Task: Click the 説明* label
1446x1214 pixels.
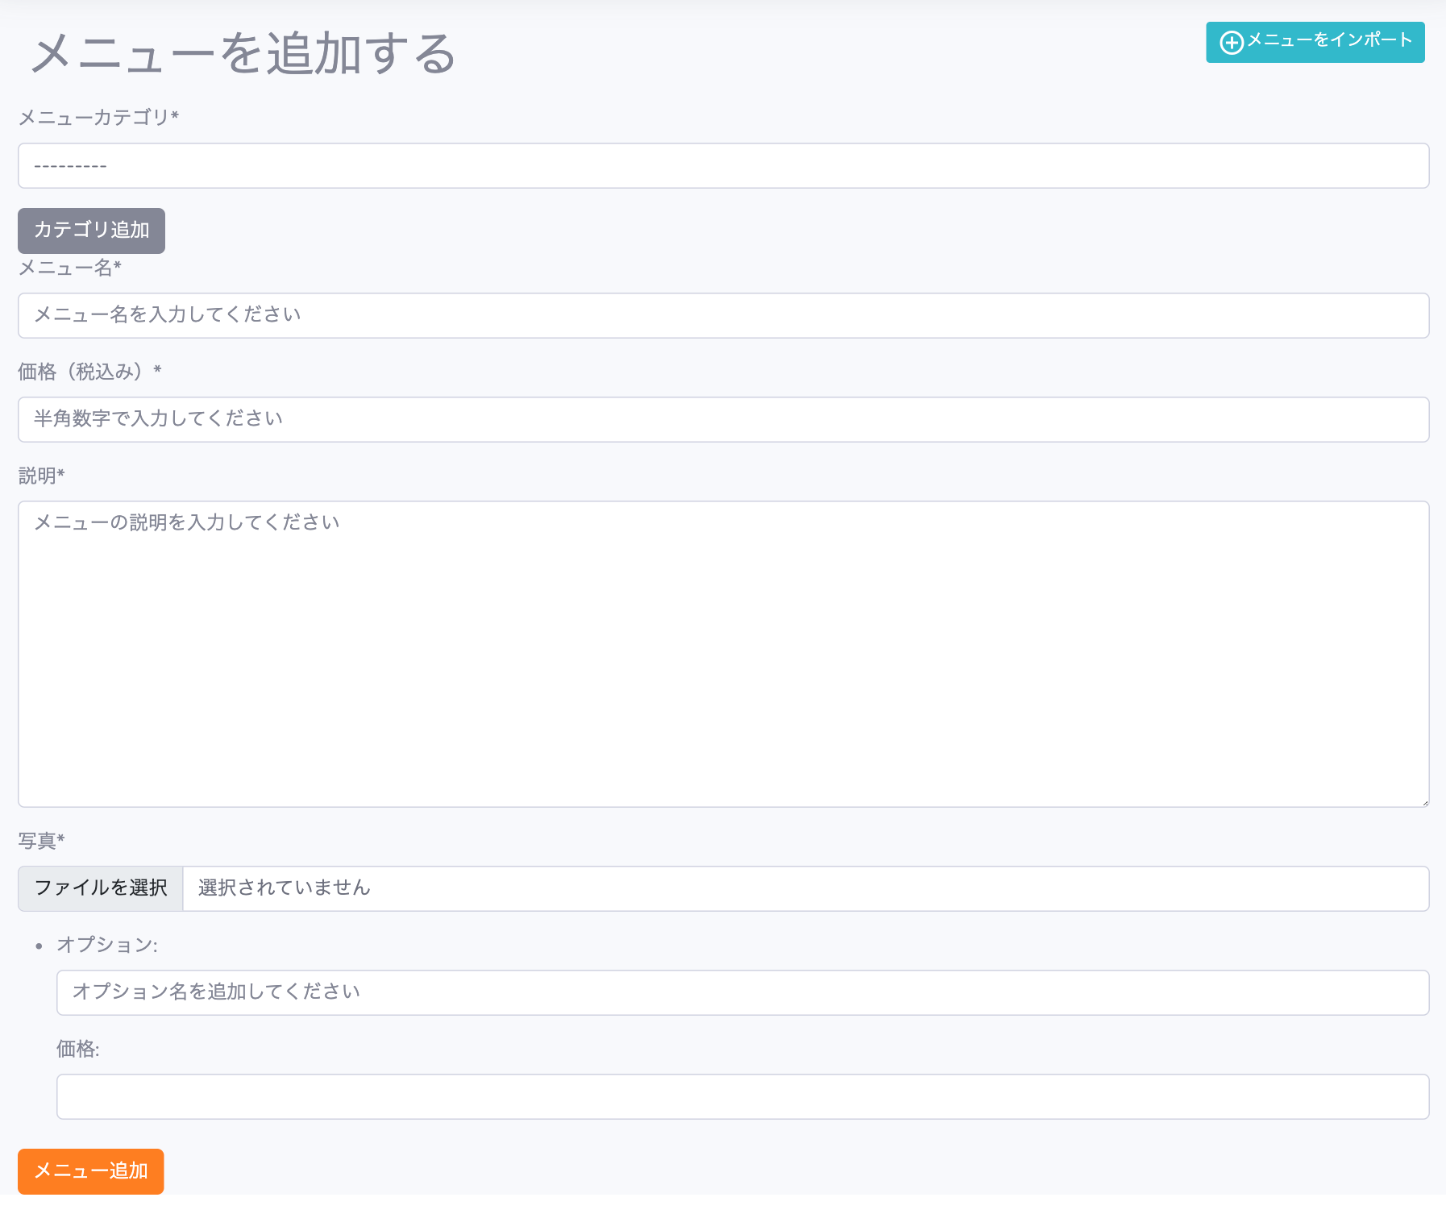Action: [x=41, y=476]
